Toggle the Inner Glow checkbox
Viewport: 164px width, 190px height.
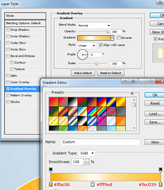(x=8, y=49)
